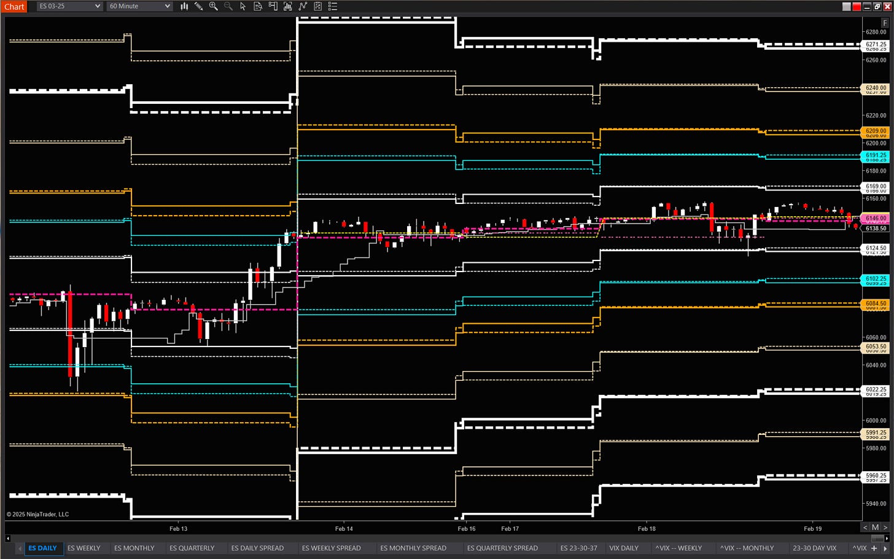Click the 5991.25 price axis label
This screenshot has height=559, width=894.
point(876,432)
